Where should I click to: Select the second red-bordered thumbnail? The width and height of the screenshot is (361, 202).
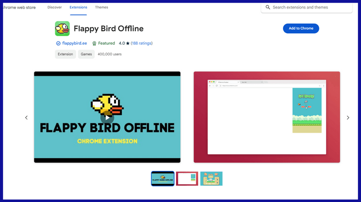[x=187, y=179]
